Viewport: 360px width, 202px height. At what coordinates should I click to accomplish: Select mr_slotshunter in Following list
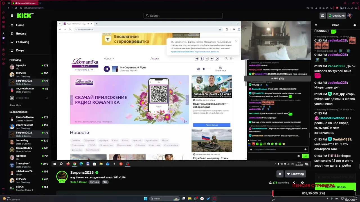pyautogui.click(x=29, y=90)
